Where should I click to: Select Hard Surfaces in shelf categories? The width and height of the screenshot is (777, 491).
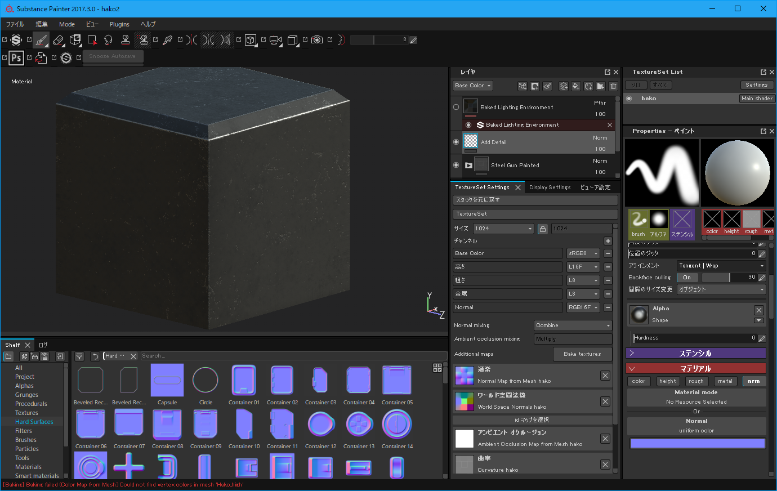pos(34,422)
